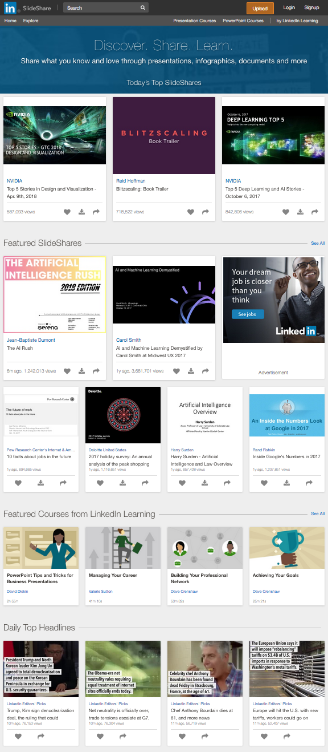
Task: Like the NVIDIA Top 5 Stories in Design slideshare
Action: coord(67,212)
